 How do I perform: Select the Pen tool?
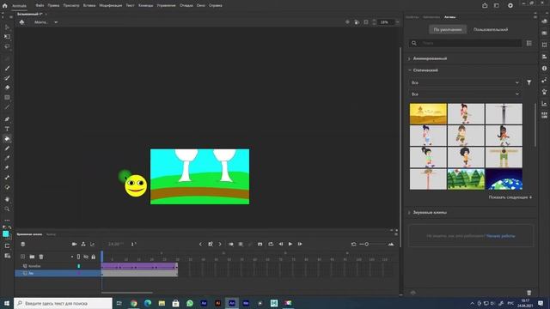point(7,119)
